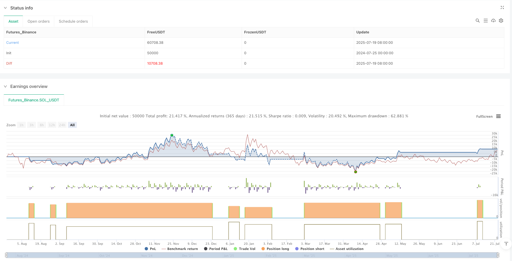Click the left handle of range navigator
The width and height of the screenshot is (512, 261).
point(6,255)
